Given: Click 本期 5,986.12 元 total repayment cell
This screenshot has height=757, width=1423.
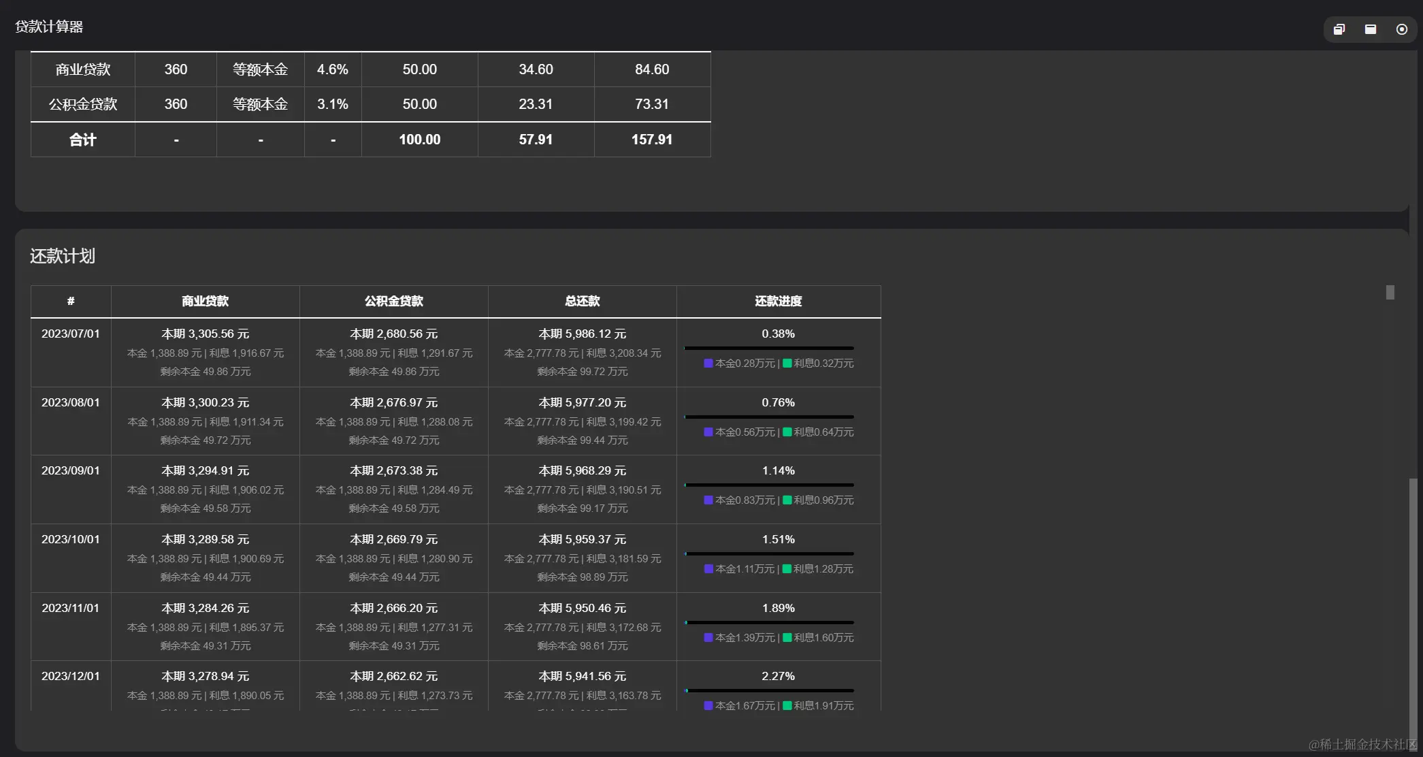Looking at the screenshot, I should click(x=582, y=334).
